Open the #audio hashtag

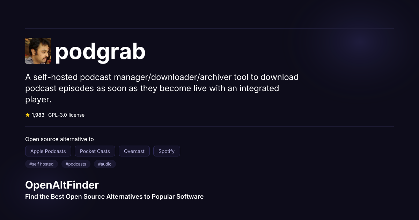(105, 164)
